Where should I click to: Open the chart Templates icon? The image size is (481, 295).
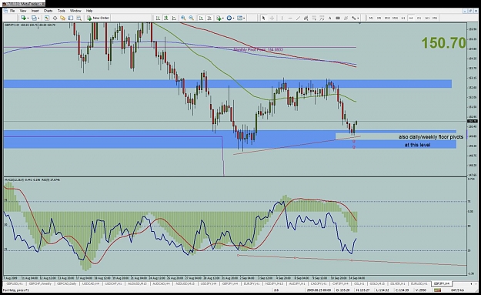coord(239,18)
